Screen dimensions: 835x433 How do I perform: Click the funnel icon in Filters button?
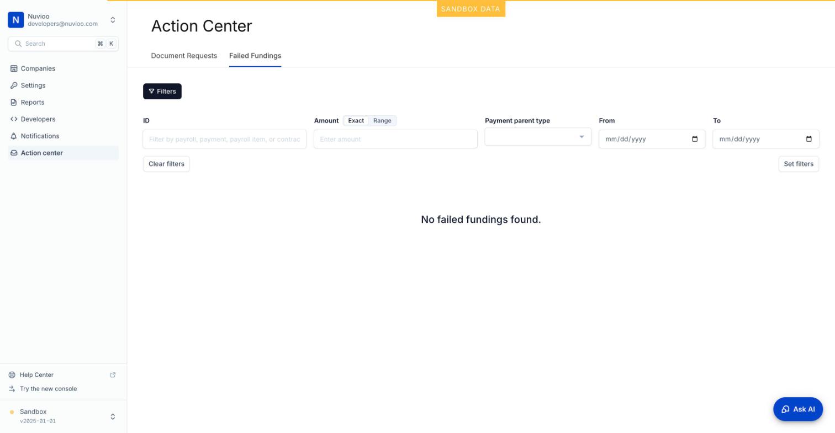(151, 92)
